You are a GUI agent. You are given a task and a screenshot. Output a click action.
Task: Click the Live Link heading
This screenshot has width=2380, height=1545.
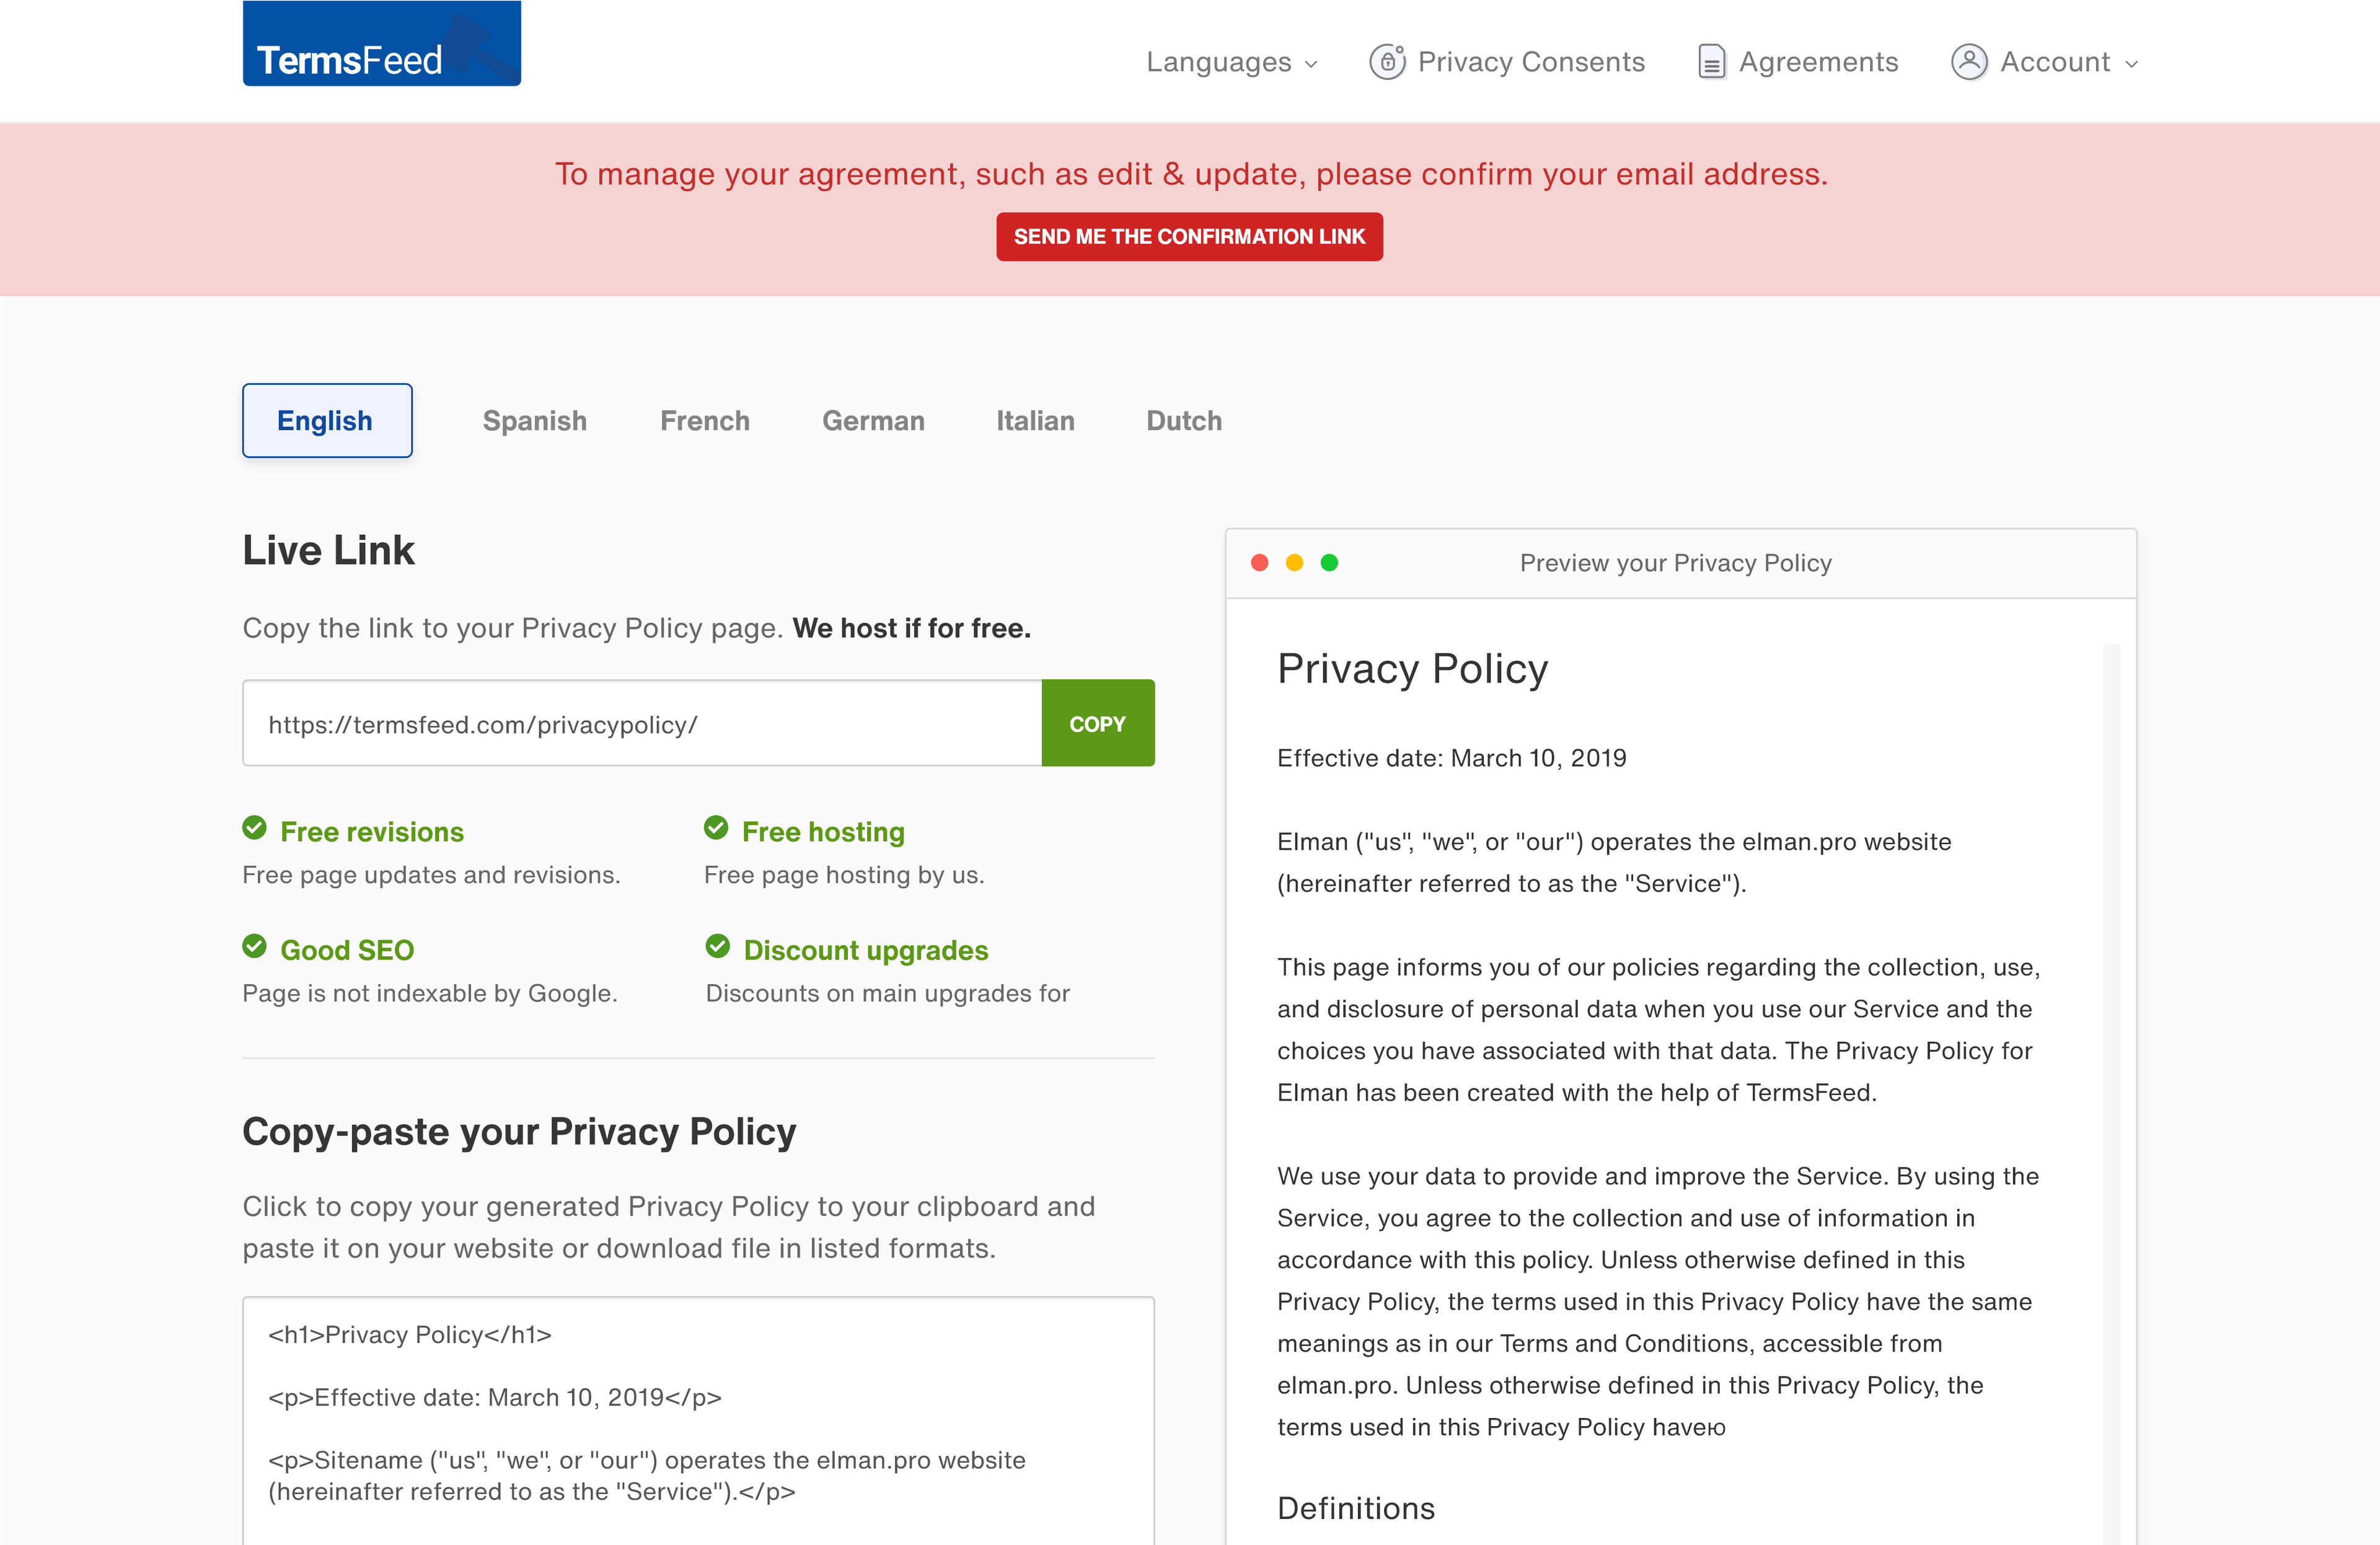(x=328, y=551)
